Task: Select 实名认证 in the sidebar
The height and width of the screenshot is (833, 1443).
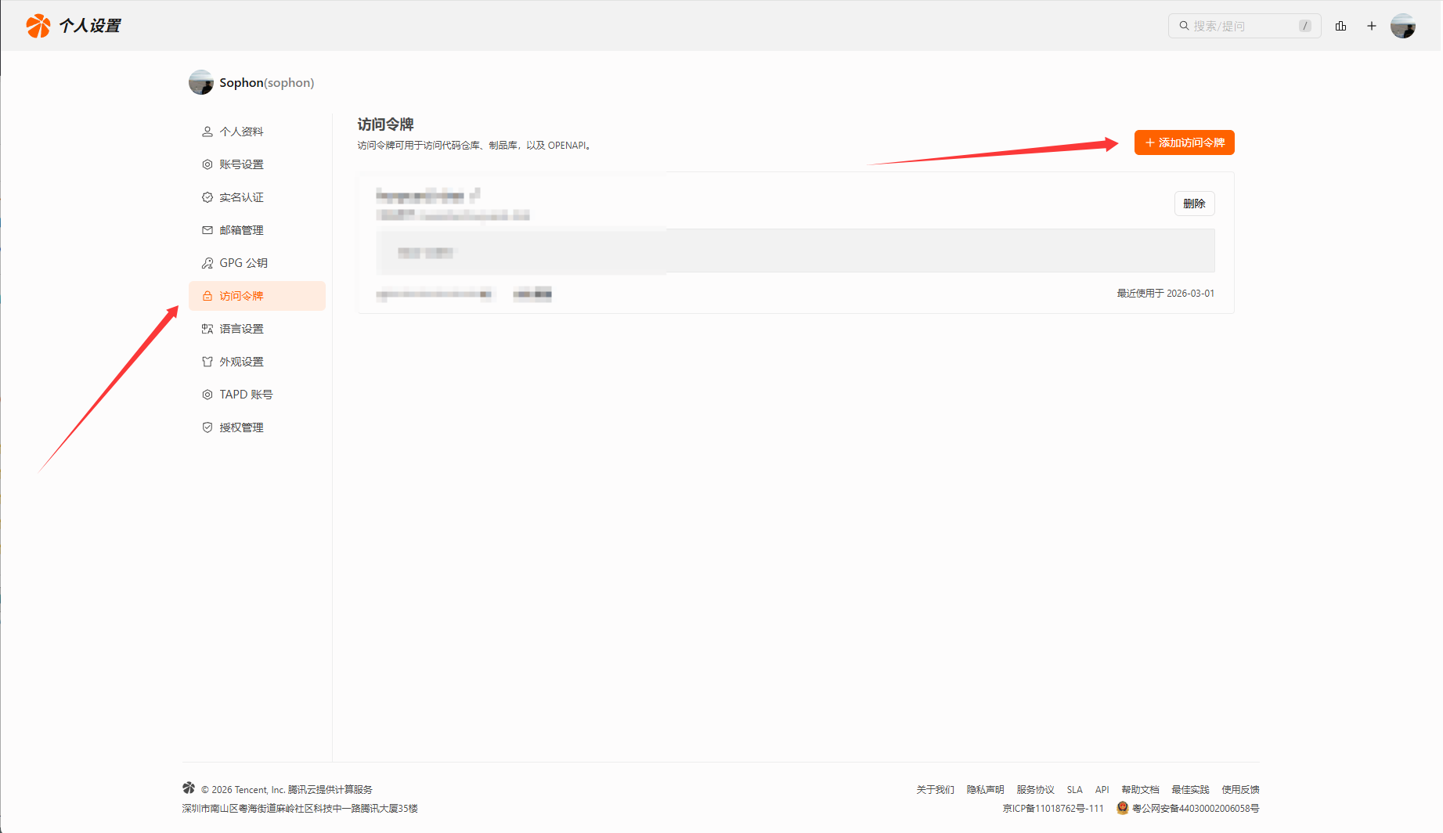Action: [241, 197]
